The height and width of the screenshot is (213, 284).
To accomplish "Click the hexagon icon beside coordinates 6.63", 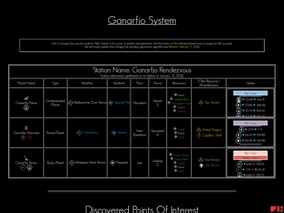I will coord(240,164).
